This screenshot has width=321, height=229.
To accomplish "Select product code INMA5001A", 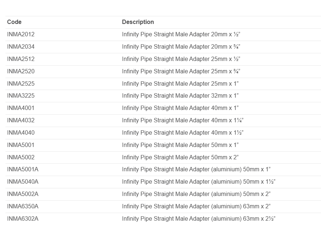I will coord(23,169).
